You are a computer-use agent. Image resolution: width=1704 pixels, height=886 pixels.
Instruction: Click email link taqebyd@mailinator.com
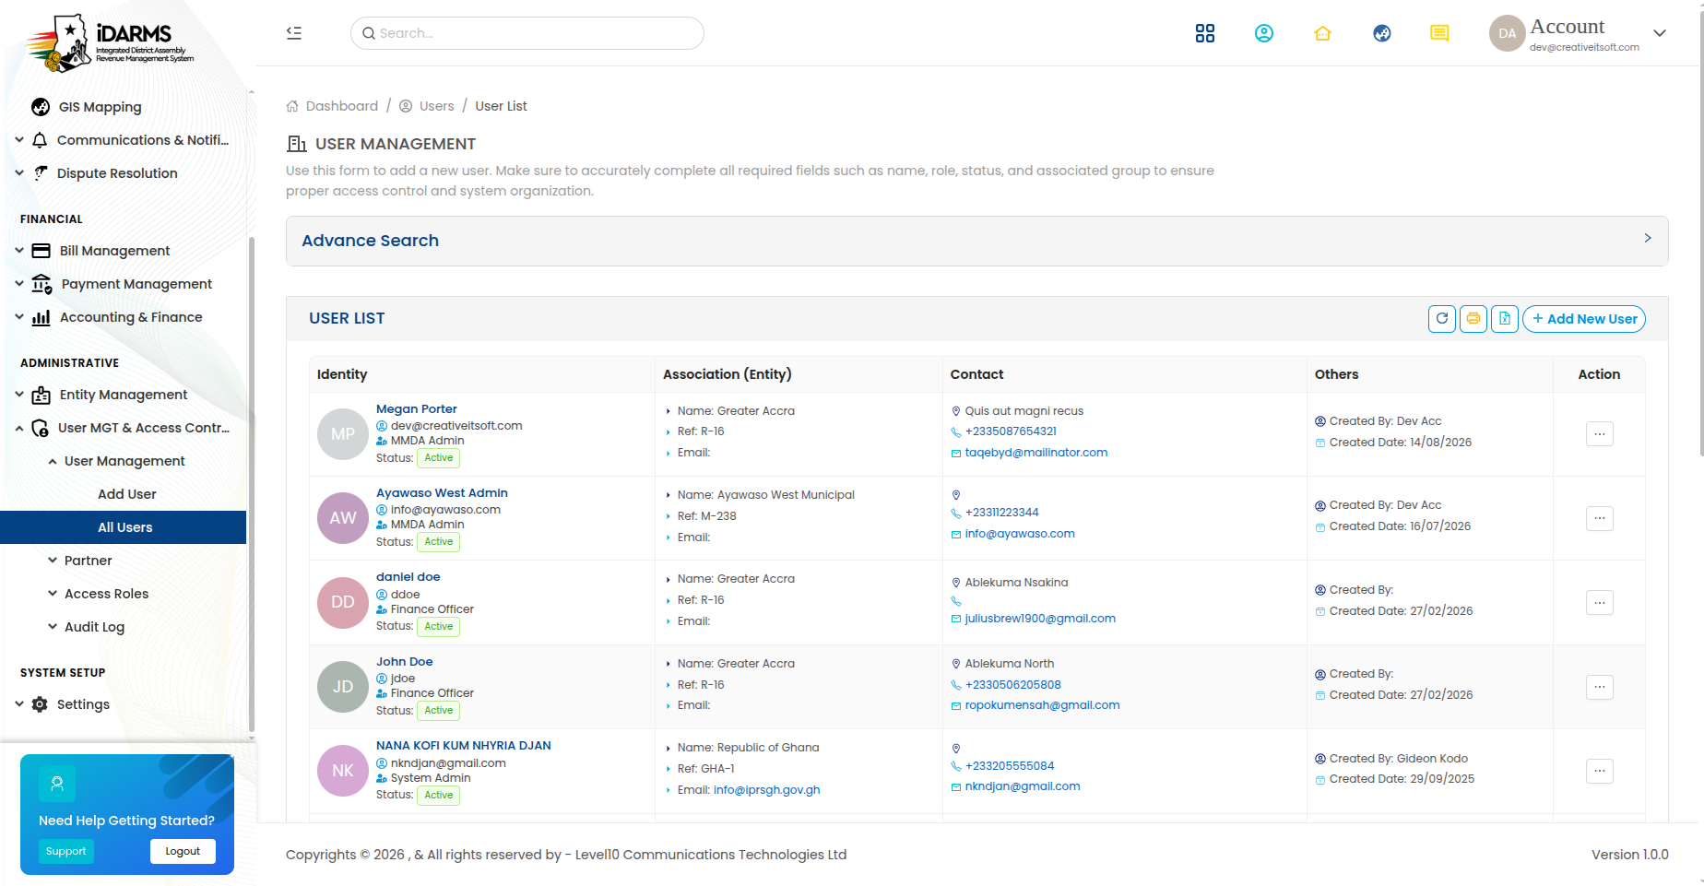tap(1036, 453)
